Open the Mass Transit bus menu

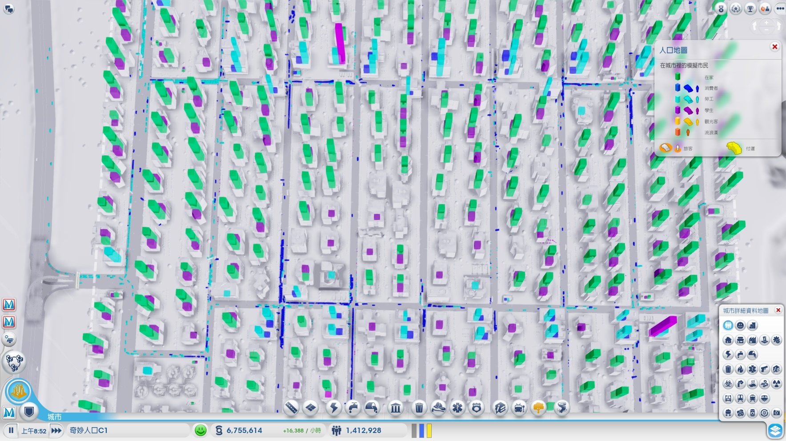pos(519,407)
